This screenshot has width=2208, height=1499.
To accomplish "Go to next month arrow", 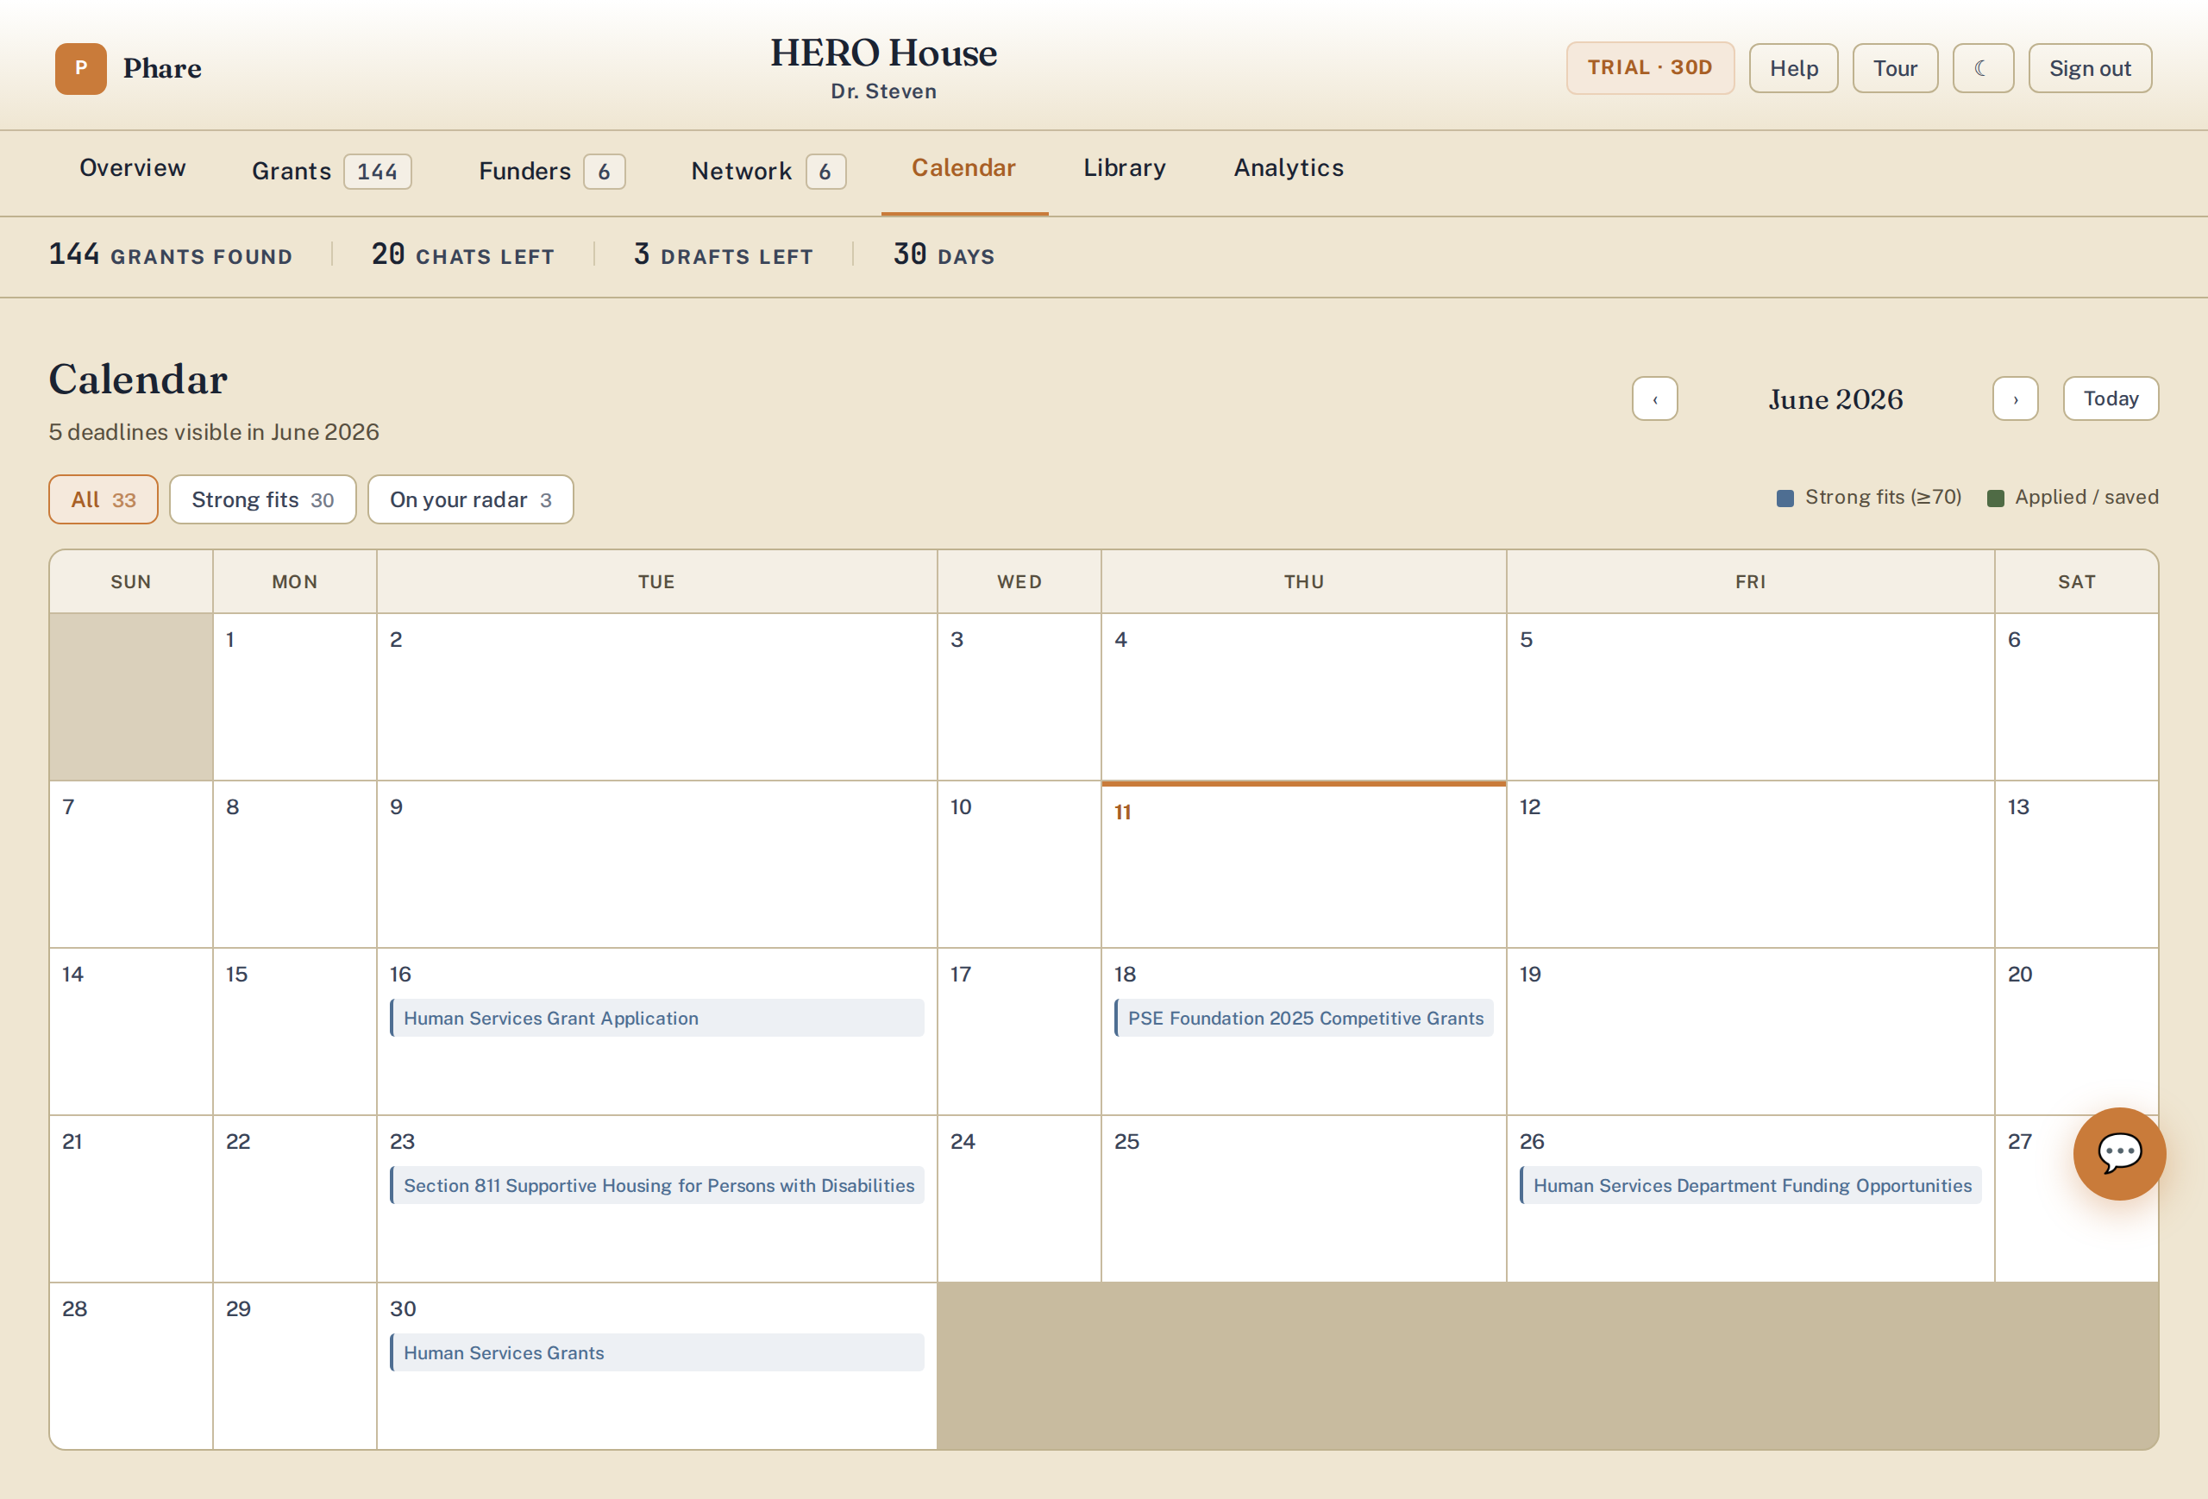I will 2015,399.
